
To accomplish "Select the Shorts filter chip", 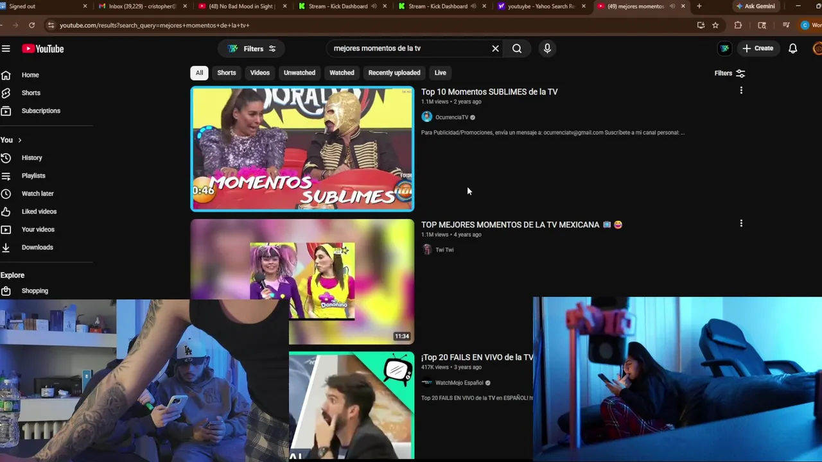I will coord(226,73).
